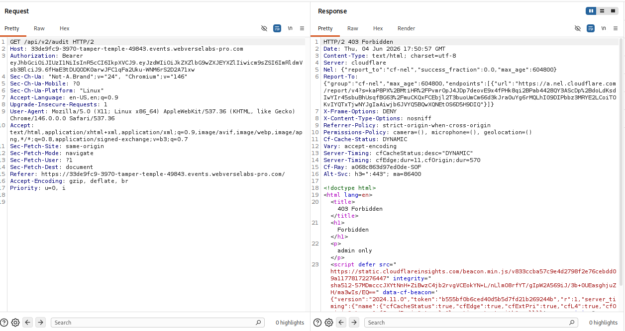Toggle \n newline display in Response panel
Viewport: 625px width, 331px height.
coord(604,28)
